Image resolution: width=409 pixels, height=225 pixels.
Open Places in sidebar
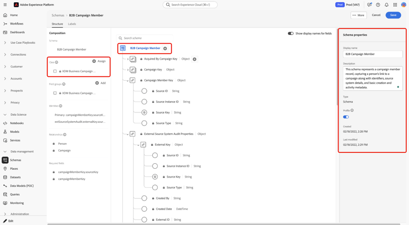14,169
